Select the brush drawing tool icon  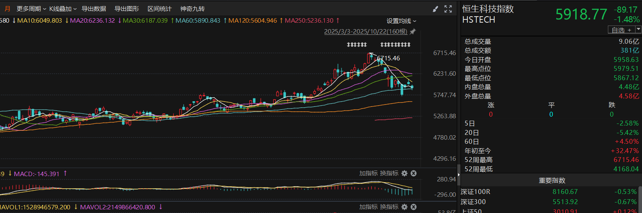[435, 9]
